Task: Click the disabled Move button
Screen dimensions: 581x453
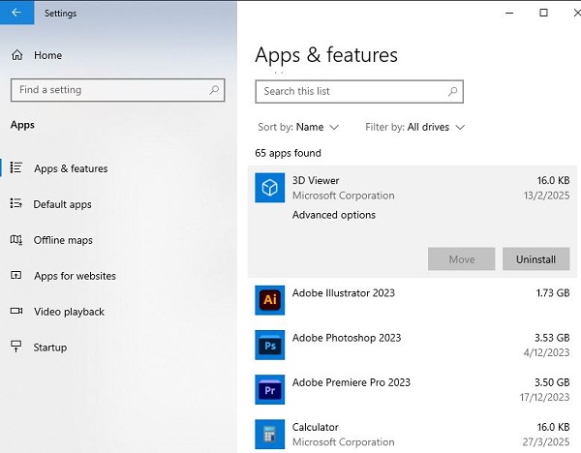Action: (x=461, y=258)
